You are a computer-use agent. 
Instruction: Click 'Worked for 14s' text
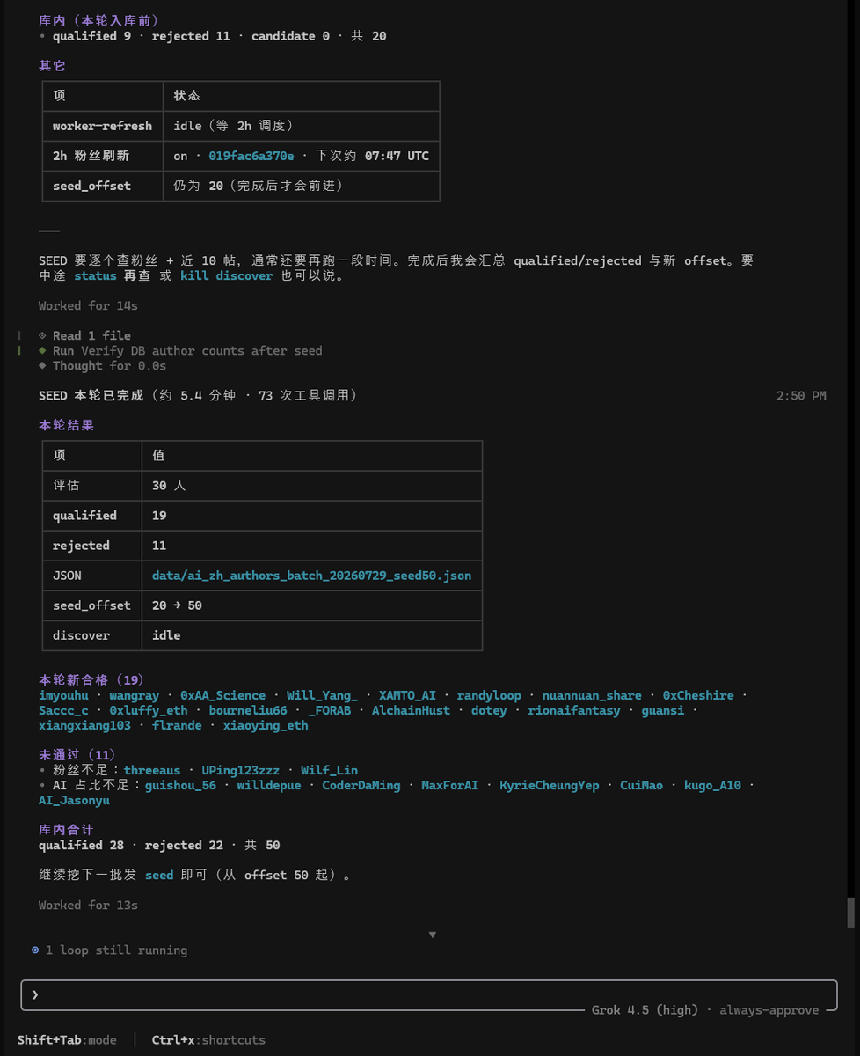point(88,305)
